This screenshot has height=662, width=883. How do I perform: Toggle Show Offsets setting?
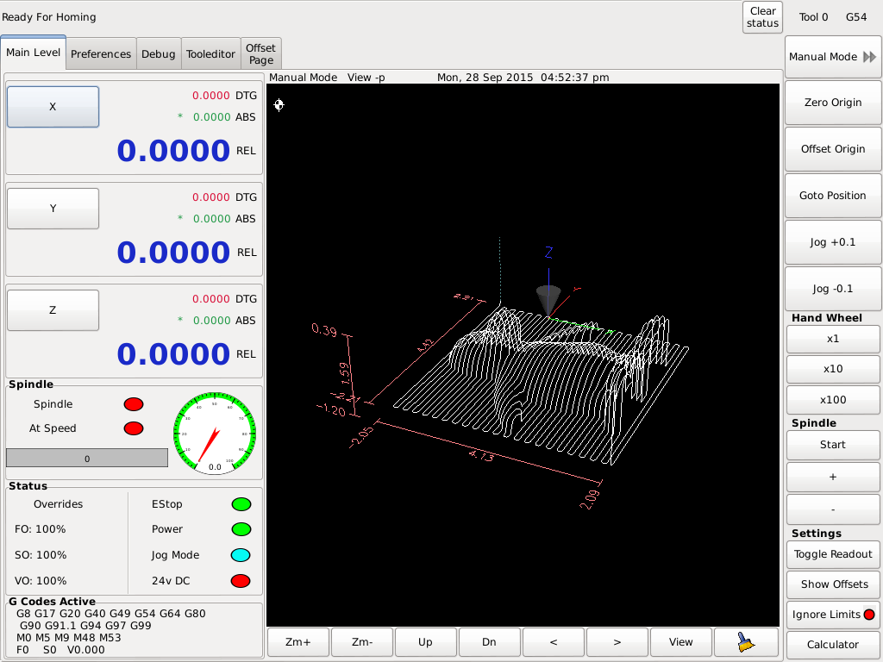(834, 584)
